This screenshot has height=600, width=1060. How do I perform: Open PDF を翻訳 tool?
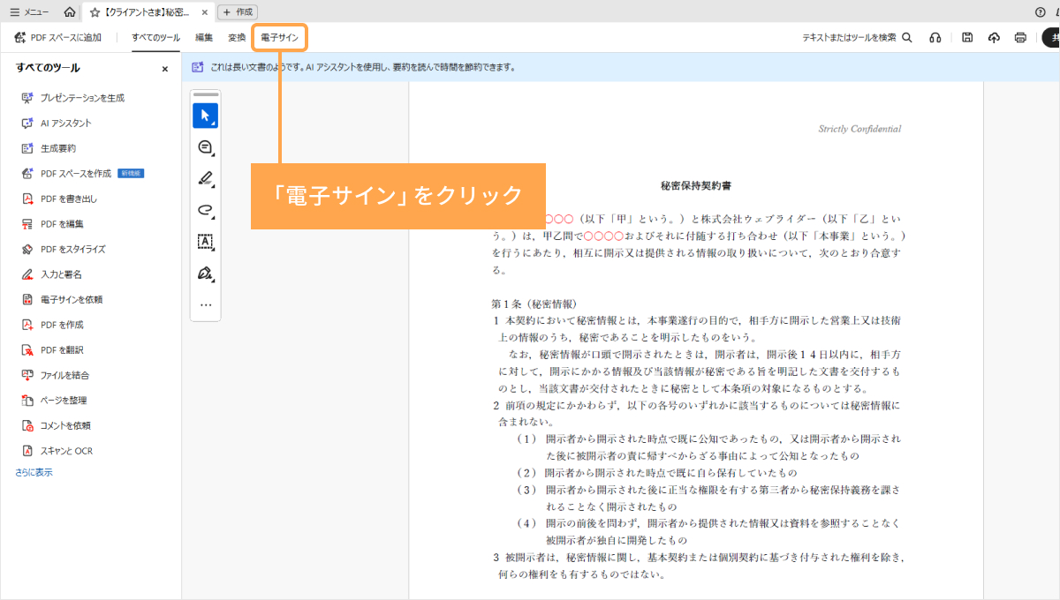pyautogui.click(x=53, y=350)
